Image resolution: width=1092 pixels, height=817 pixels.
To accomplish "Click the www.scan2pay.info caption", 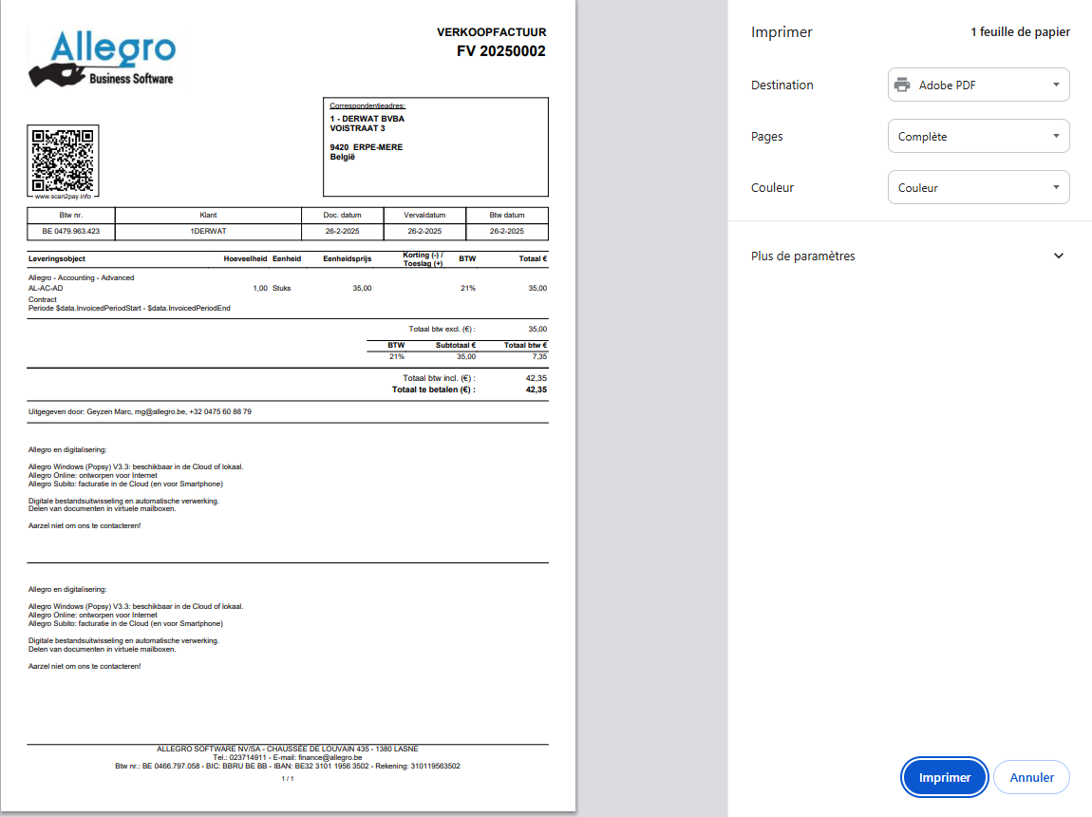I will 63,197.
